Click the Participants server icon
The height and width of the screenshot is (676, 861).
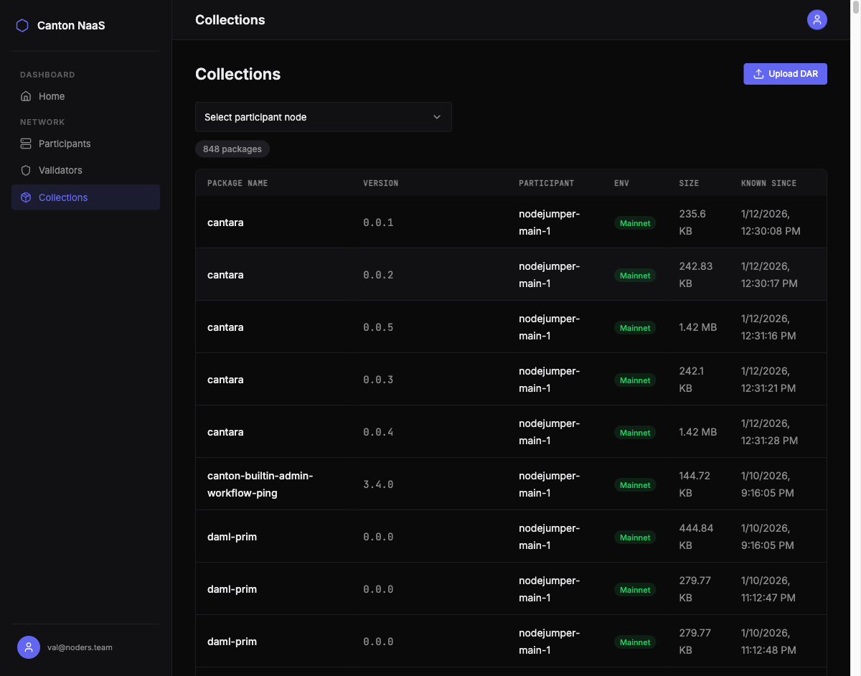[x=26, y=144]
